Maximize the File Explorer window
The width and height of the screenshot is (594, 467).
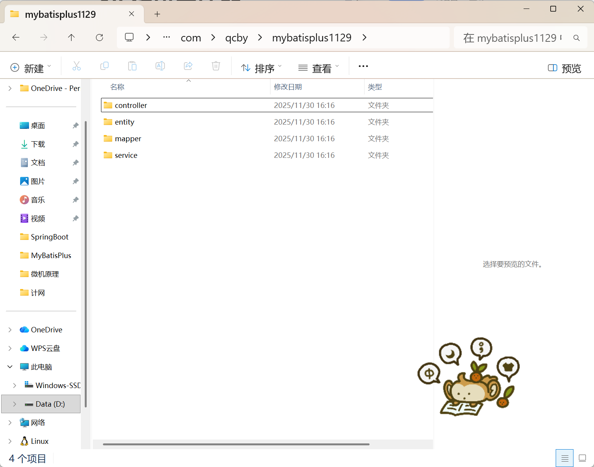pyautogui.click(x=553, y=9)
